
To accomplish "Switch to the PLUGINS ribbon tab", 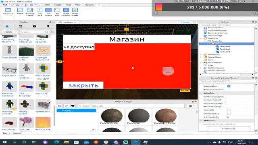I will 89,5.
